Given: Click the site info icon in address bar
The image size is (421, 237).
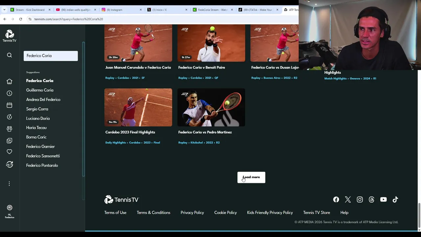Looking at the screenshot, I should coord(30,19).
